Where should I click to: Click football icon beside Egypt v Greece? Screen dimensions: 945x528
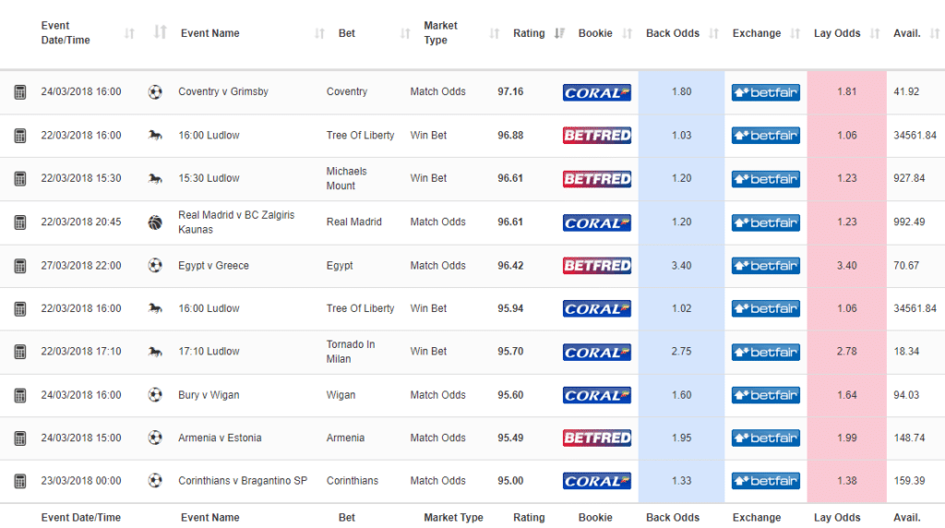[x=155, y=265]
